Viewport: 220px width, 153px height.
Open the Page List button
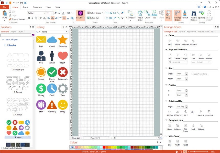[x=76, y=138]
